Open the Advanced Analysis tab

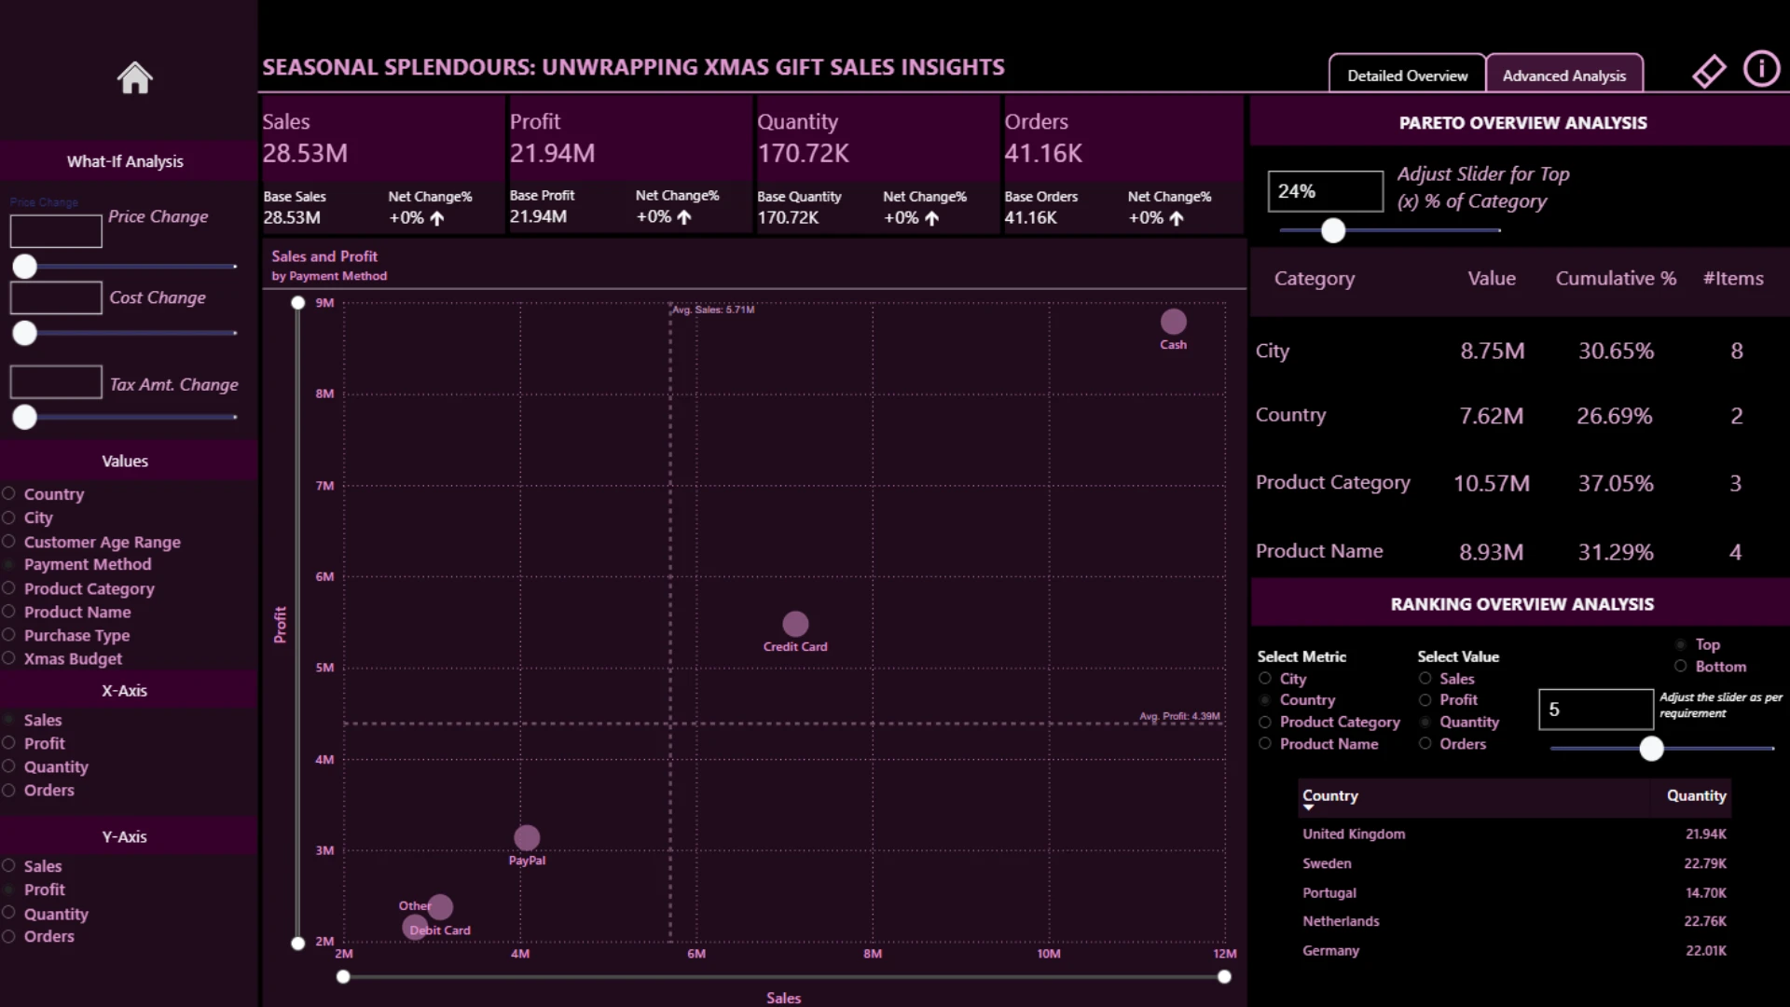[x=1563, y=76]
